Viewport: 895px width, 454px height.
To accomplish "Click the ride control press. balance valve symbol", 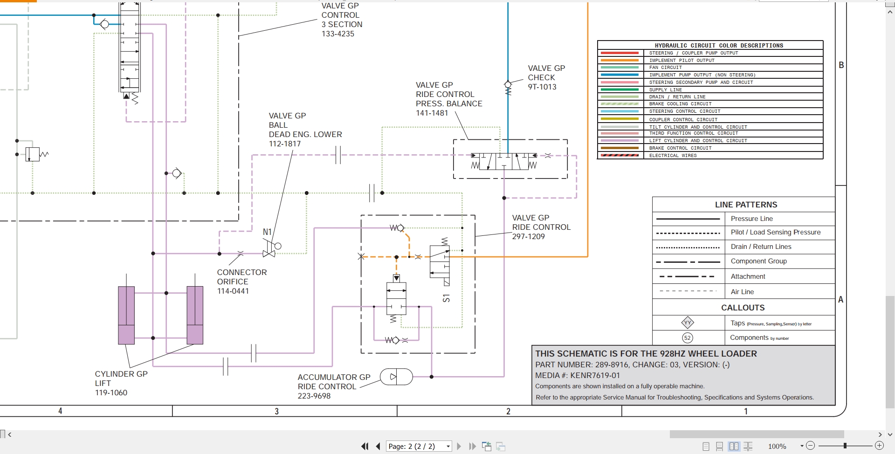I will (x=504, y=162).
